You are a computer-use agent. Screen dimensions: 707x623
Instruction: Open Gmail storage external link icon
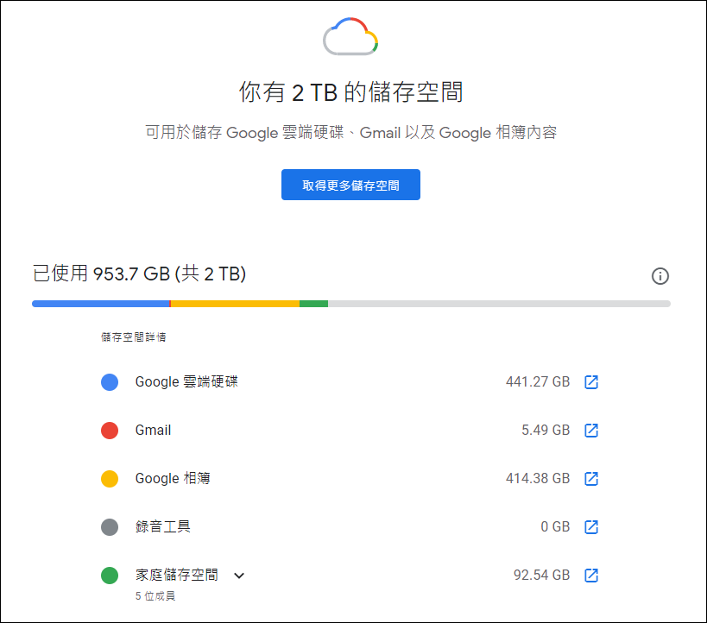591,430
